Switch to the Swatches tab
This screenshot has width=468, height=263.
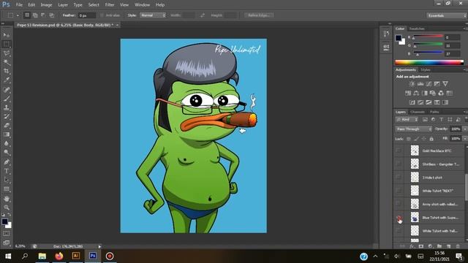pyautogui.click(x=417, y=28)
